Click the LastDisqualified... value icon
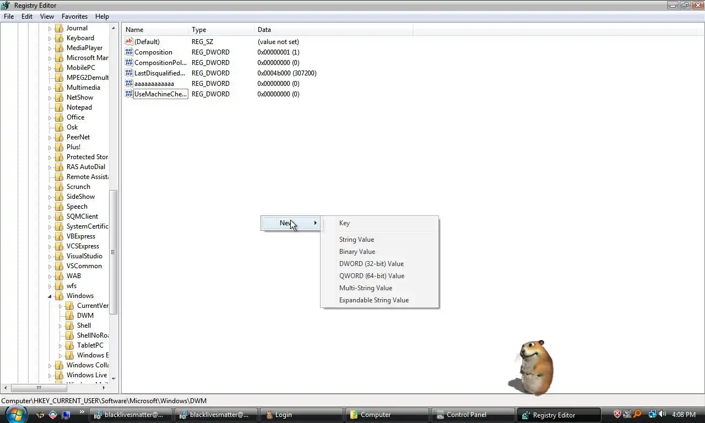The height and width of the screenshot is (423, 705). 129,73
